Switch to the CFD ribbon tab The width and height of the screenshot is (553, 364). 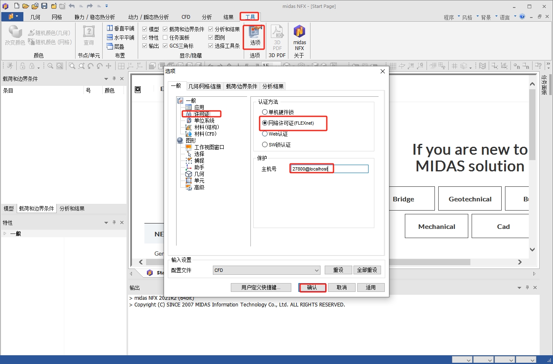pyautogui.click(x=186, y=17)
